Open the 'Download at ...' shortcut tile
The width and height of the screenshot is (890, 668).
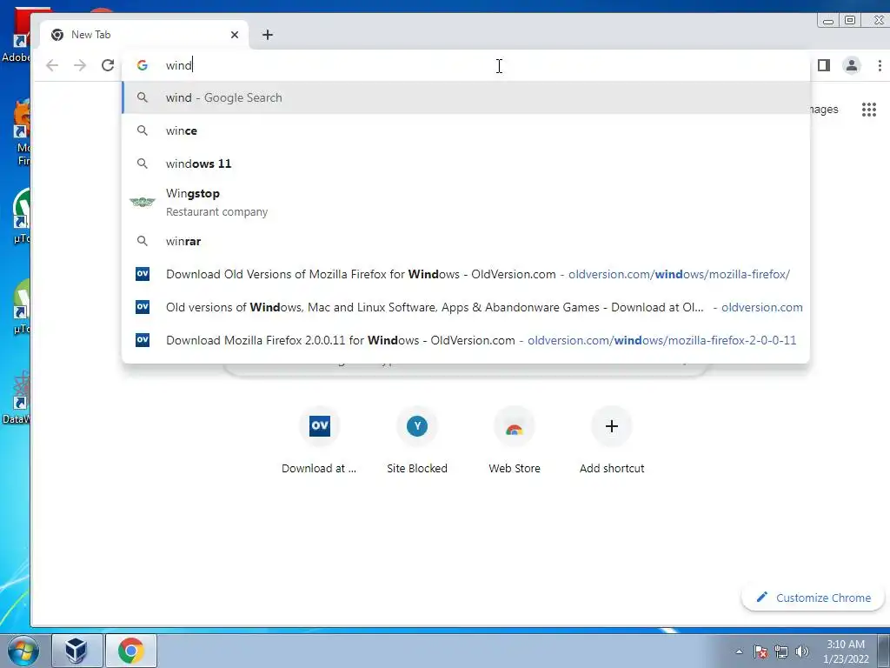pos(319,441)
